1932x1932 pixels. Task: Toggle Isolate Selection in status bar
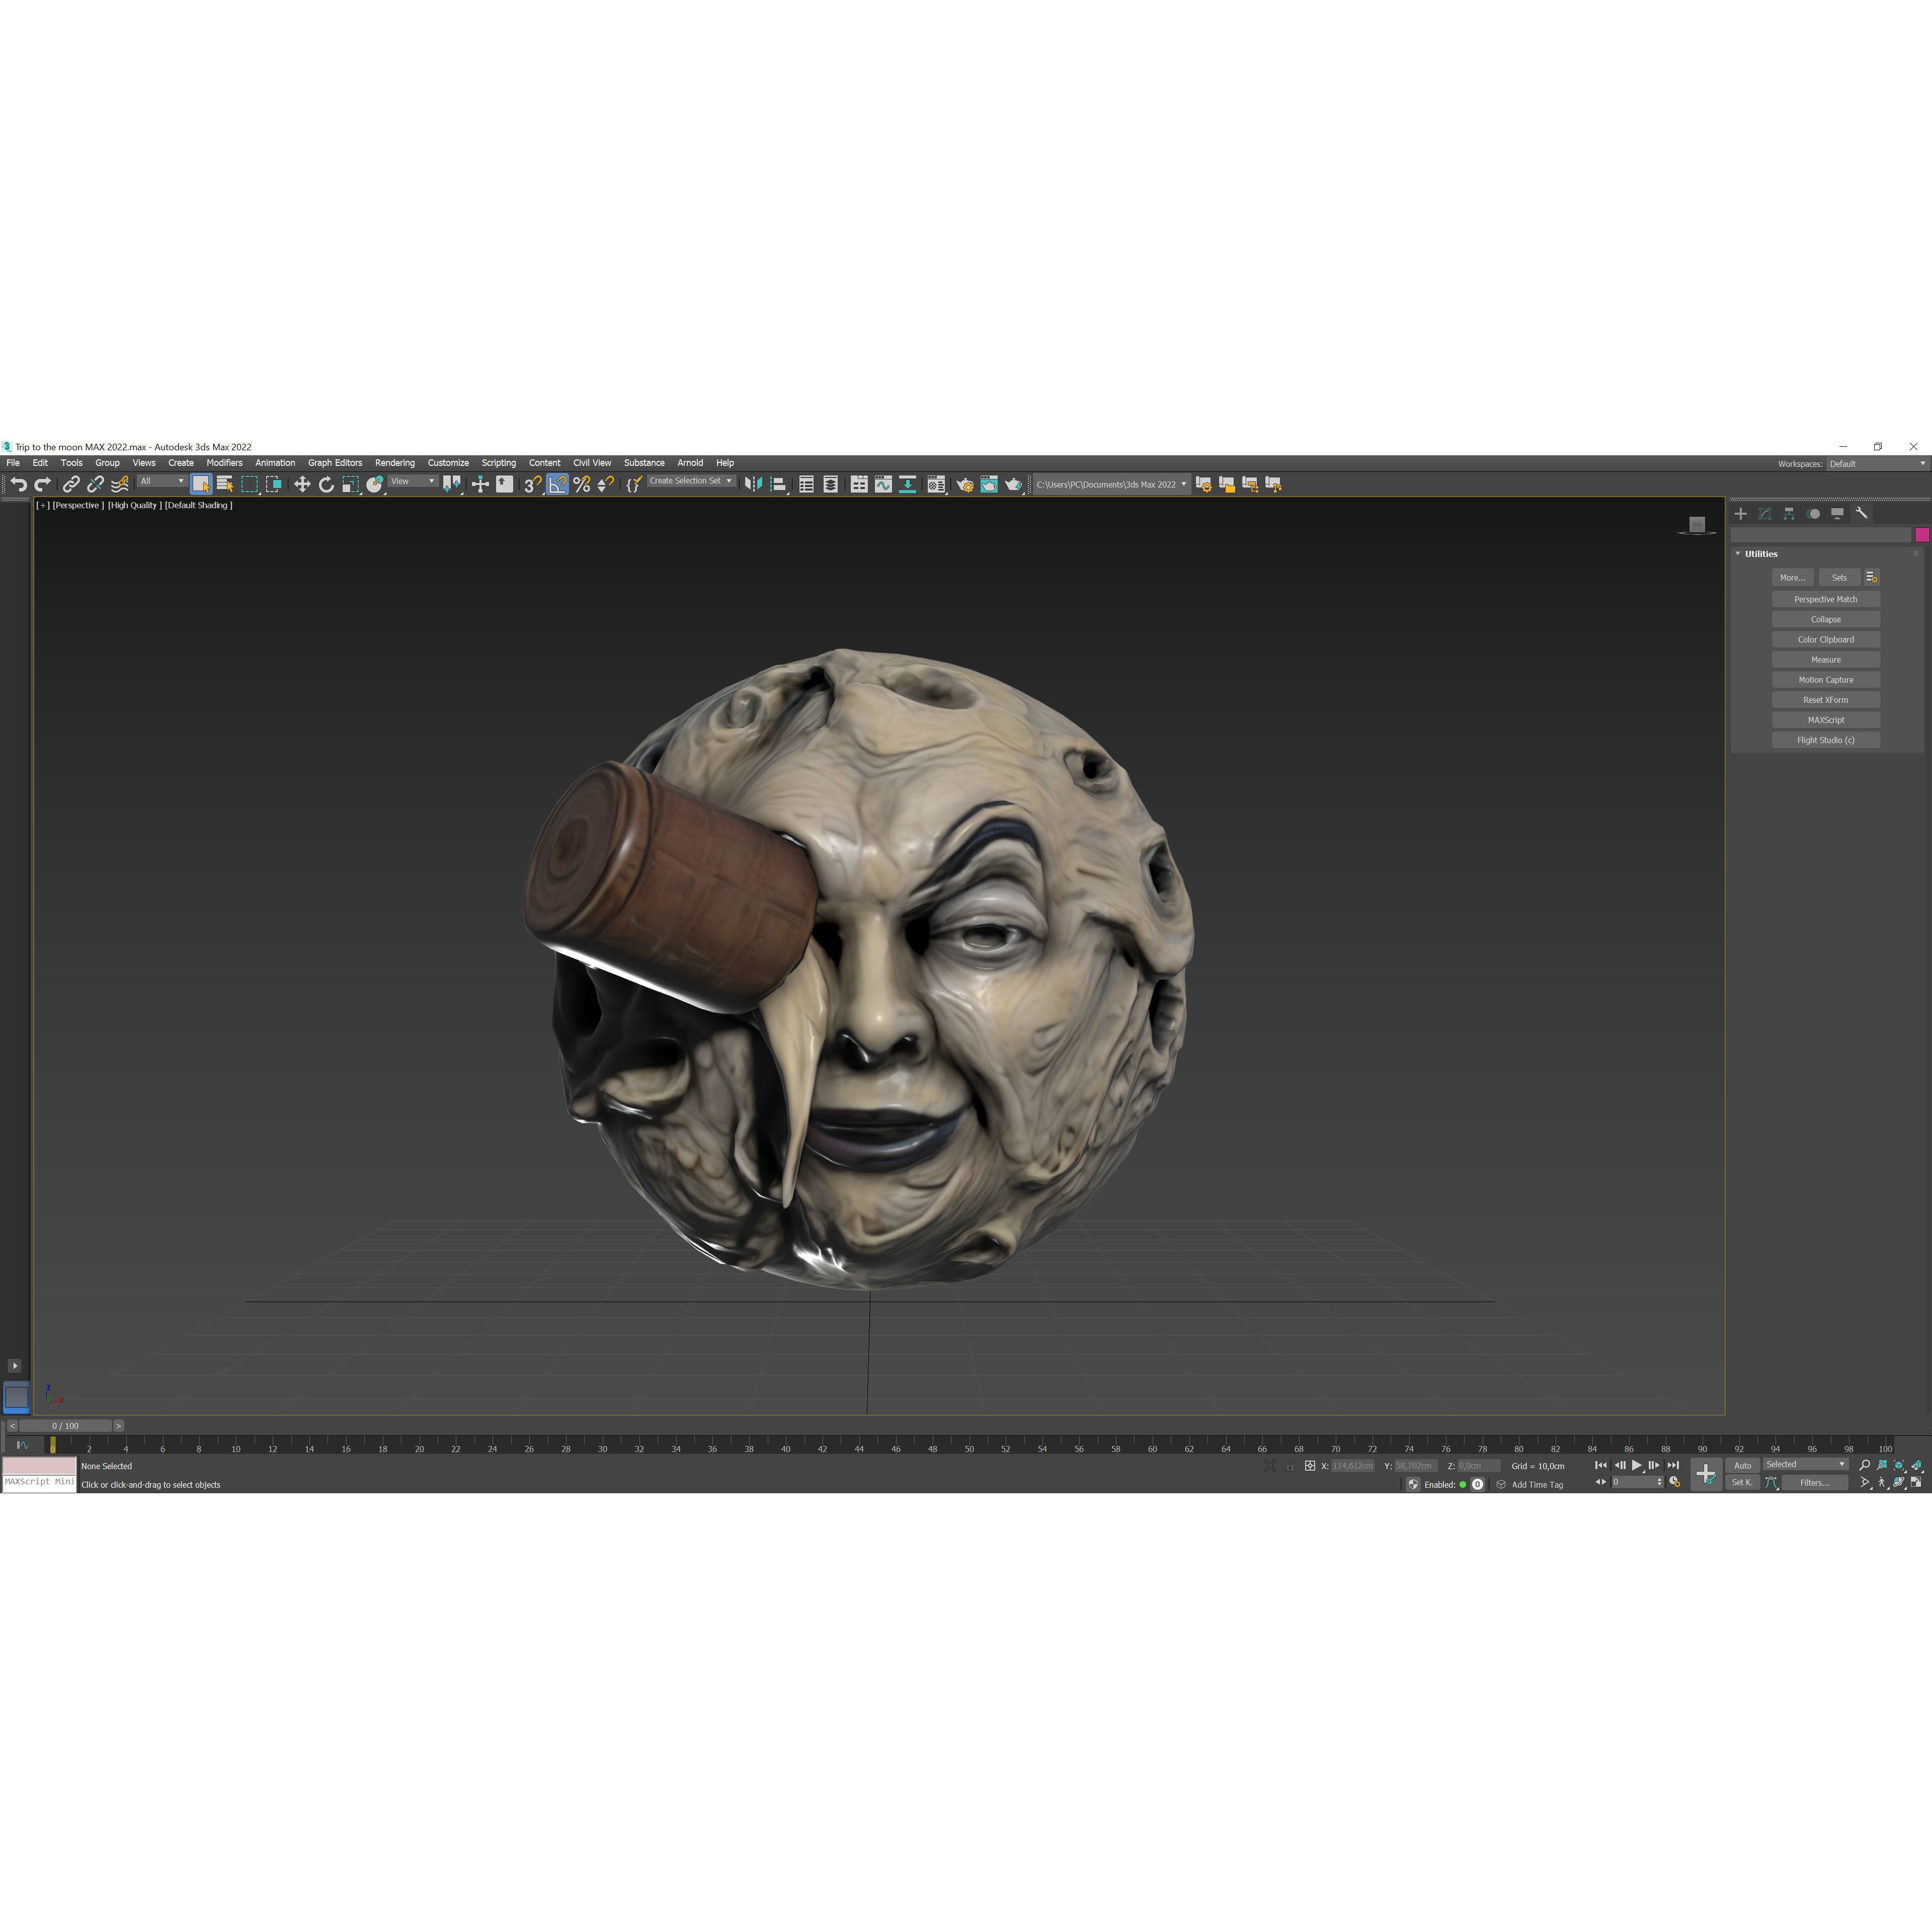1270,1466
